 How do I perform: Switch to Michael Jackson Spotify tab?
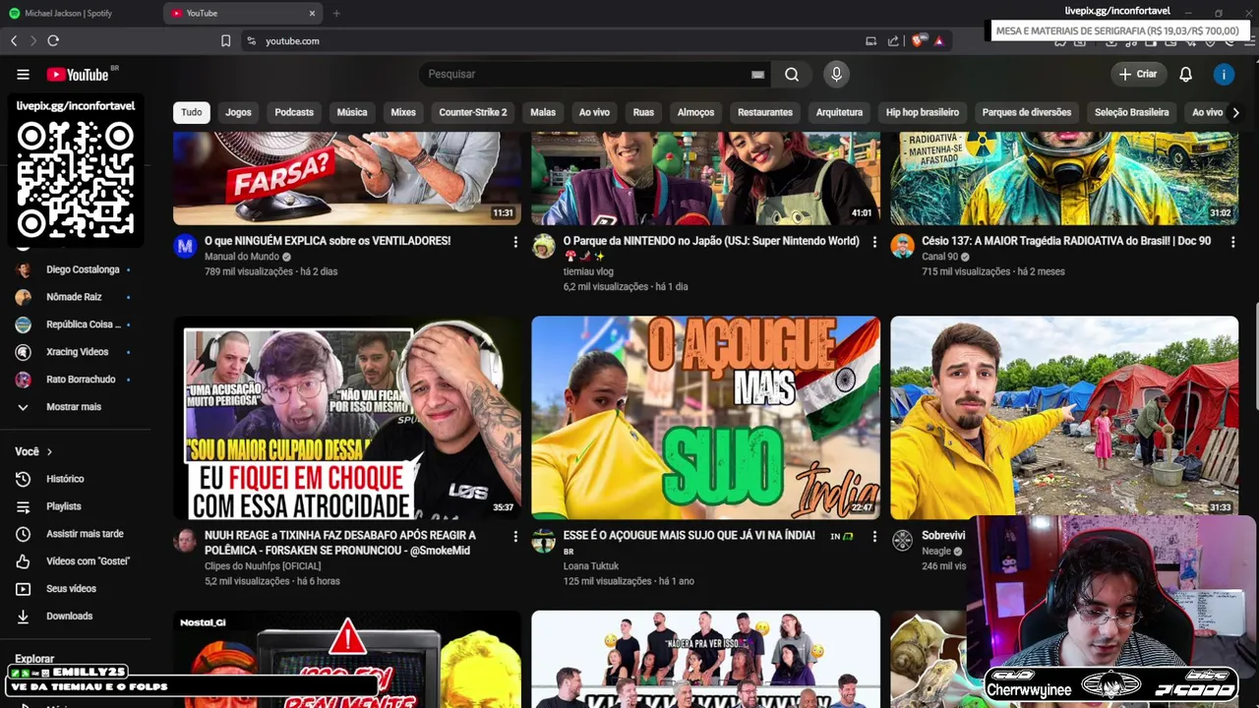click(69, 13)
